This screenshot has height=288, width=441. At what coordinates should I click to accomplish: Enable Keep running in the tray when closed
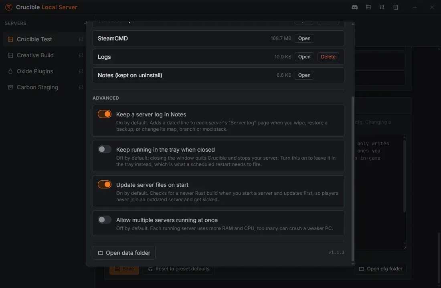(x=105, y=149)
